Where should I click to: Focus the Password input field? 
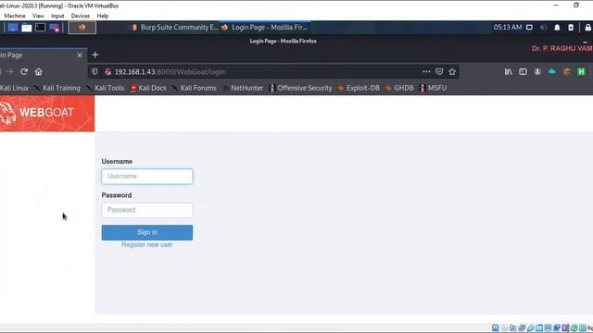tap(147, 210)
